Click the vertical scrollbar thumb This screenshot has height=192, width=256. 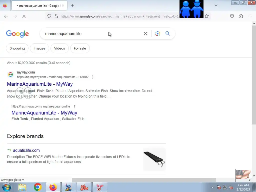[x=254, y=75]
